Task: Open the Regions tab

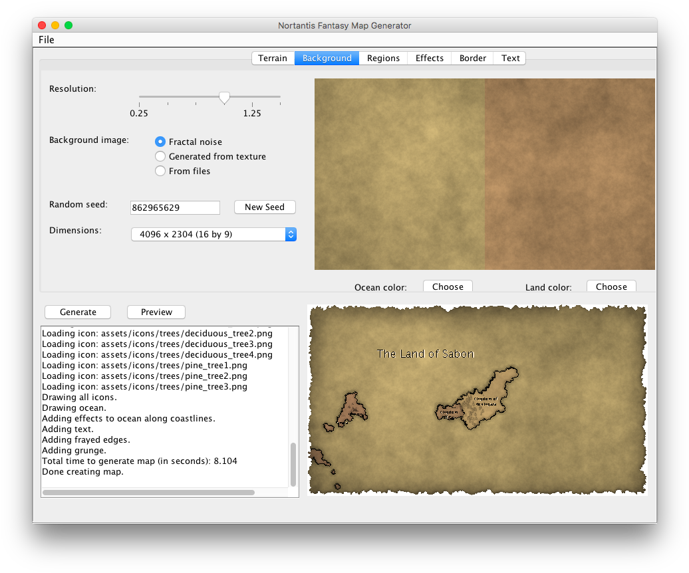Action: tap(383, 58)
